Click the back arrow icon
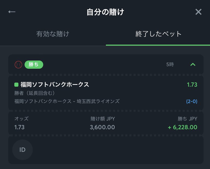This screenshot has height=169, width=210. coord(12,12)
